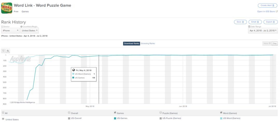Enable the Puzzle (Games) checkbox
Viewport: 280px width, 122px height.
pos(160,113)
